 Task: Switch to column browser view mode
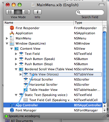click(x=26, y=12)
